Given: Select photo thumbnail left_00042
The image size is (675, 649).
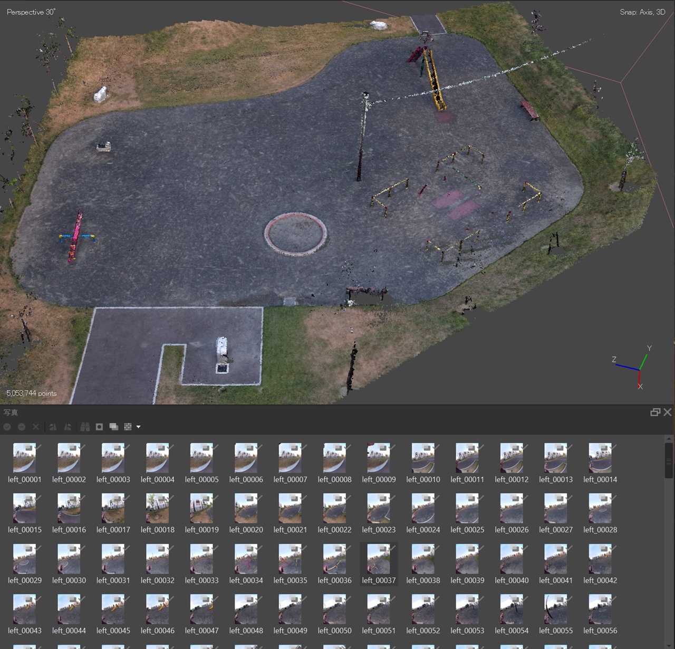Looking at the screenshot, I should (x=600, y=559).
